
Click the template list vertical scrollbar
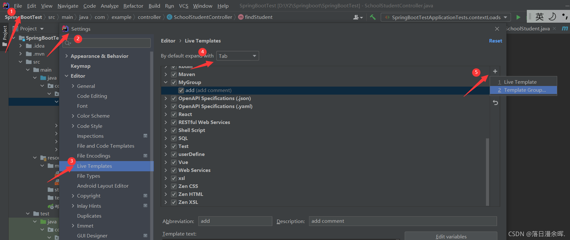487,172
